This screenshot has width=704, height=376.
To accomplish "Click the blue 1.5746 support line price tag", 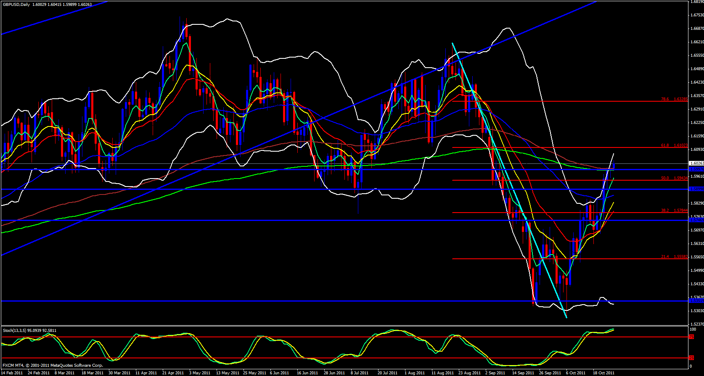I will [x=696, y=220].
